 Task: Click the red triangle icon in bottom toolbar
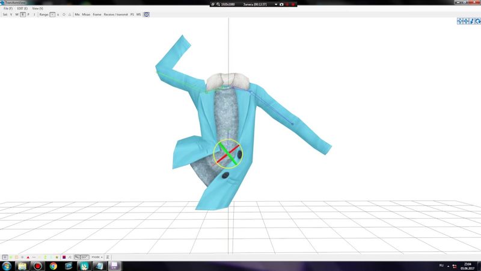[28, 257]
